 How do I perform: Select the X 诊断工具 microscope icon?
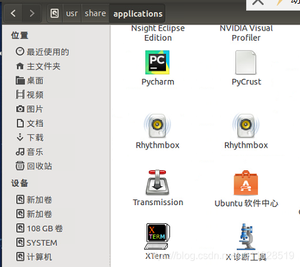(x=246, y=236)
